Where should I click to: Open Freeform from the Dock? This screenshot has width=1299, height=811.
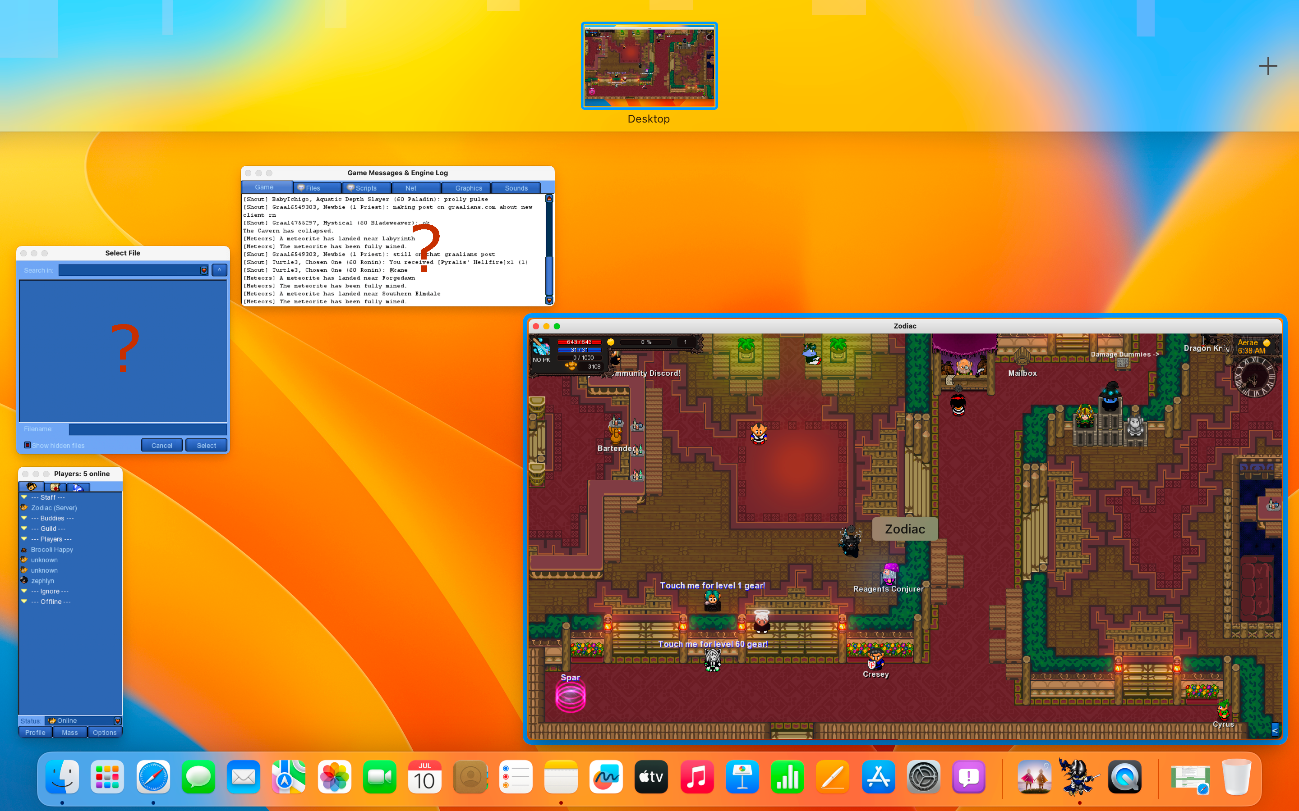(606, 777)
